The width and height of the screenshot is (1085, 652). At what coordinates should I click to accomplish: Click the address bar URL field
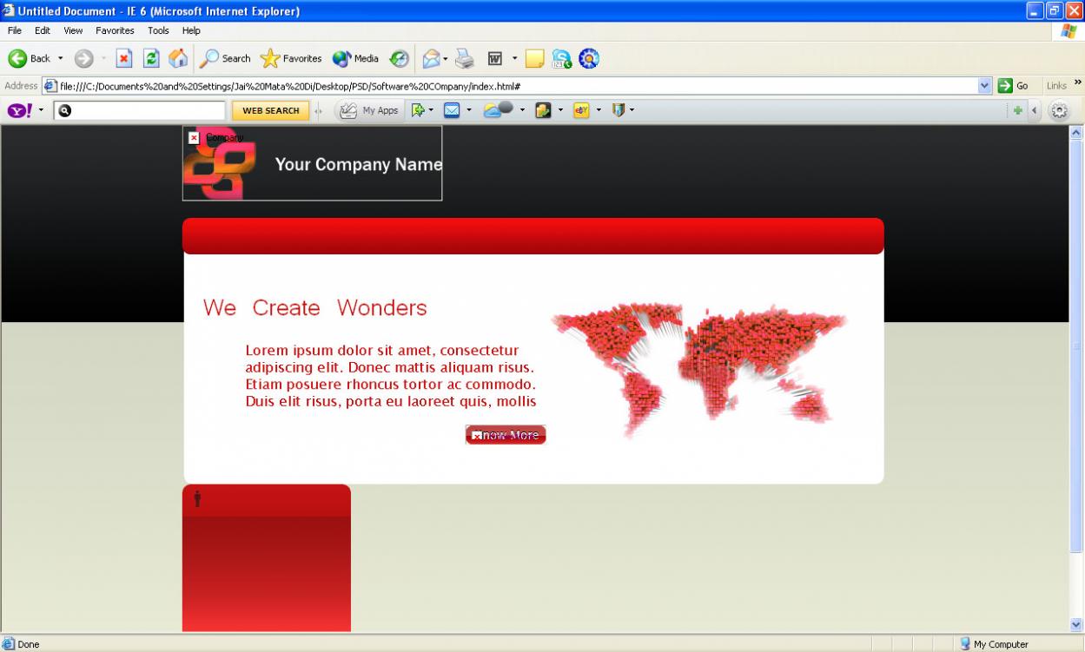(x=518, y=86)
